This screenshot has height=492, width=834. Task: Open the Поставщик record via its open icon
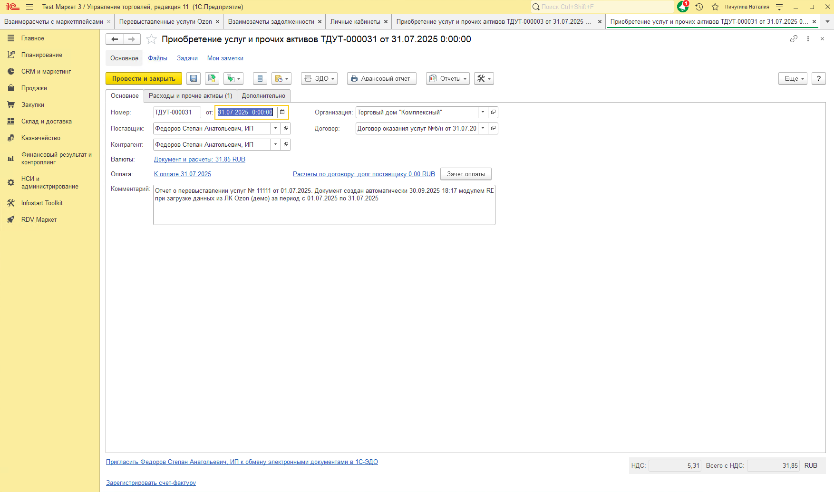point(286,129)
